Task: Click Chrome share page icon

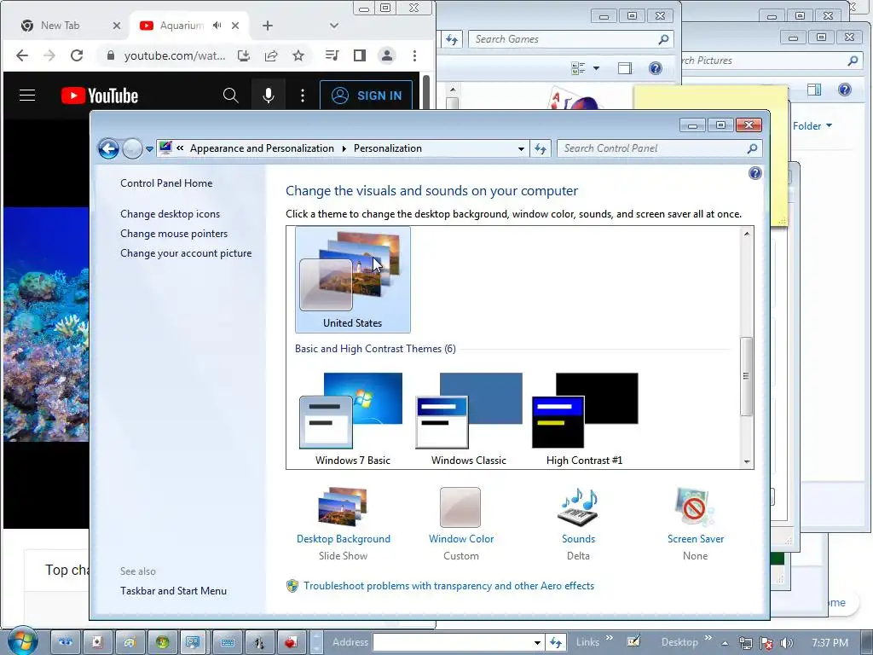Action: (271, 55)
